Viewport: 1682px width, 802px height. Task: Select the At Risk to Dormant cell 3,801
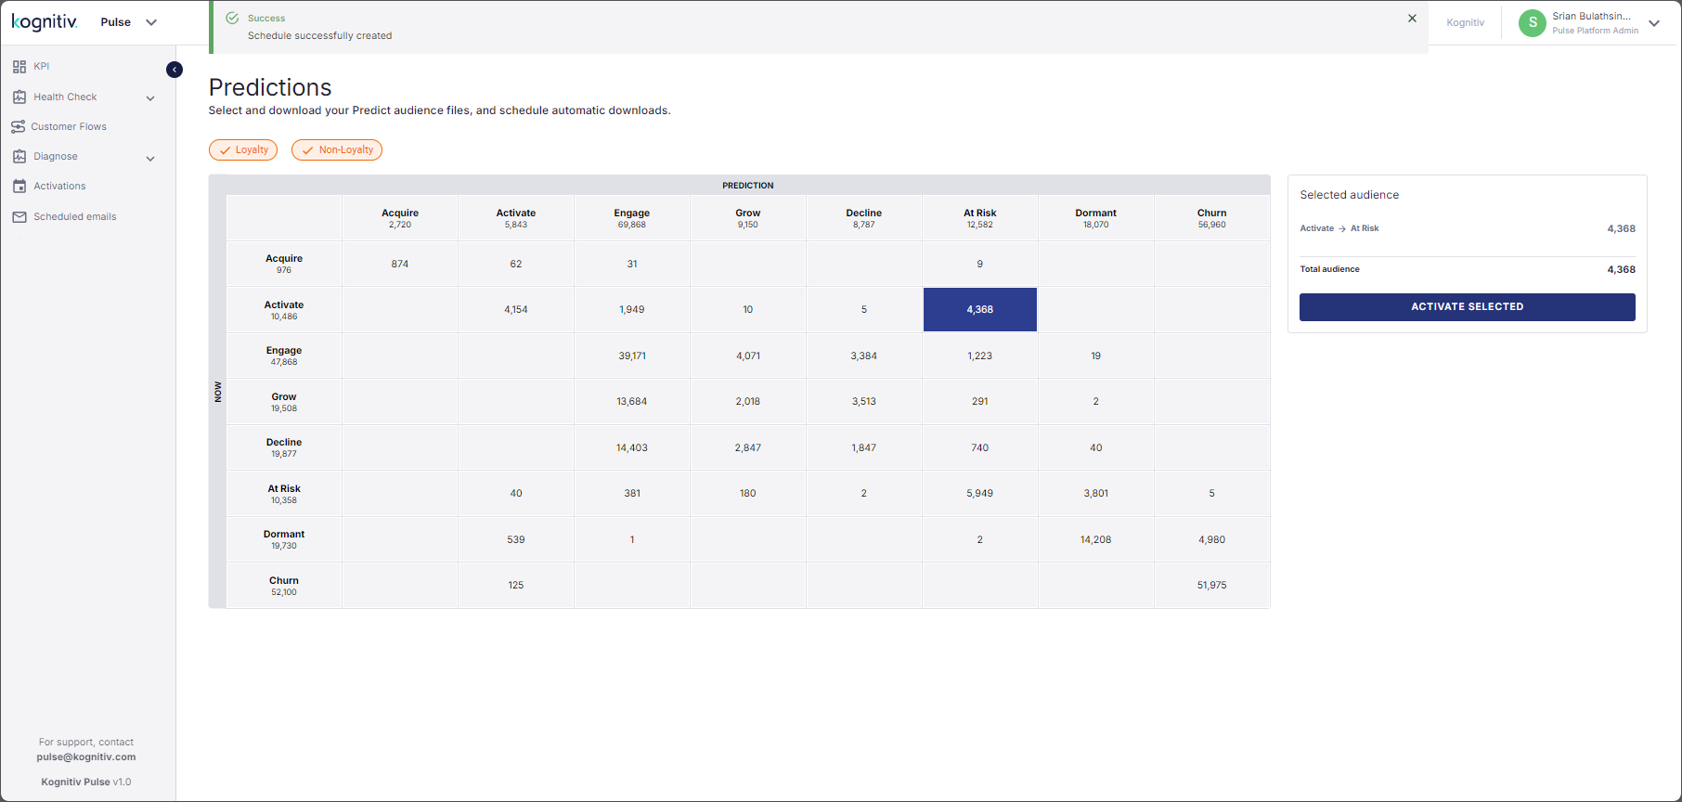(x=1095, y=493)
